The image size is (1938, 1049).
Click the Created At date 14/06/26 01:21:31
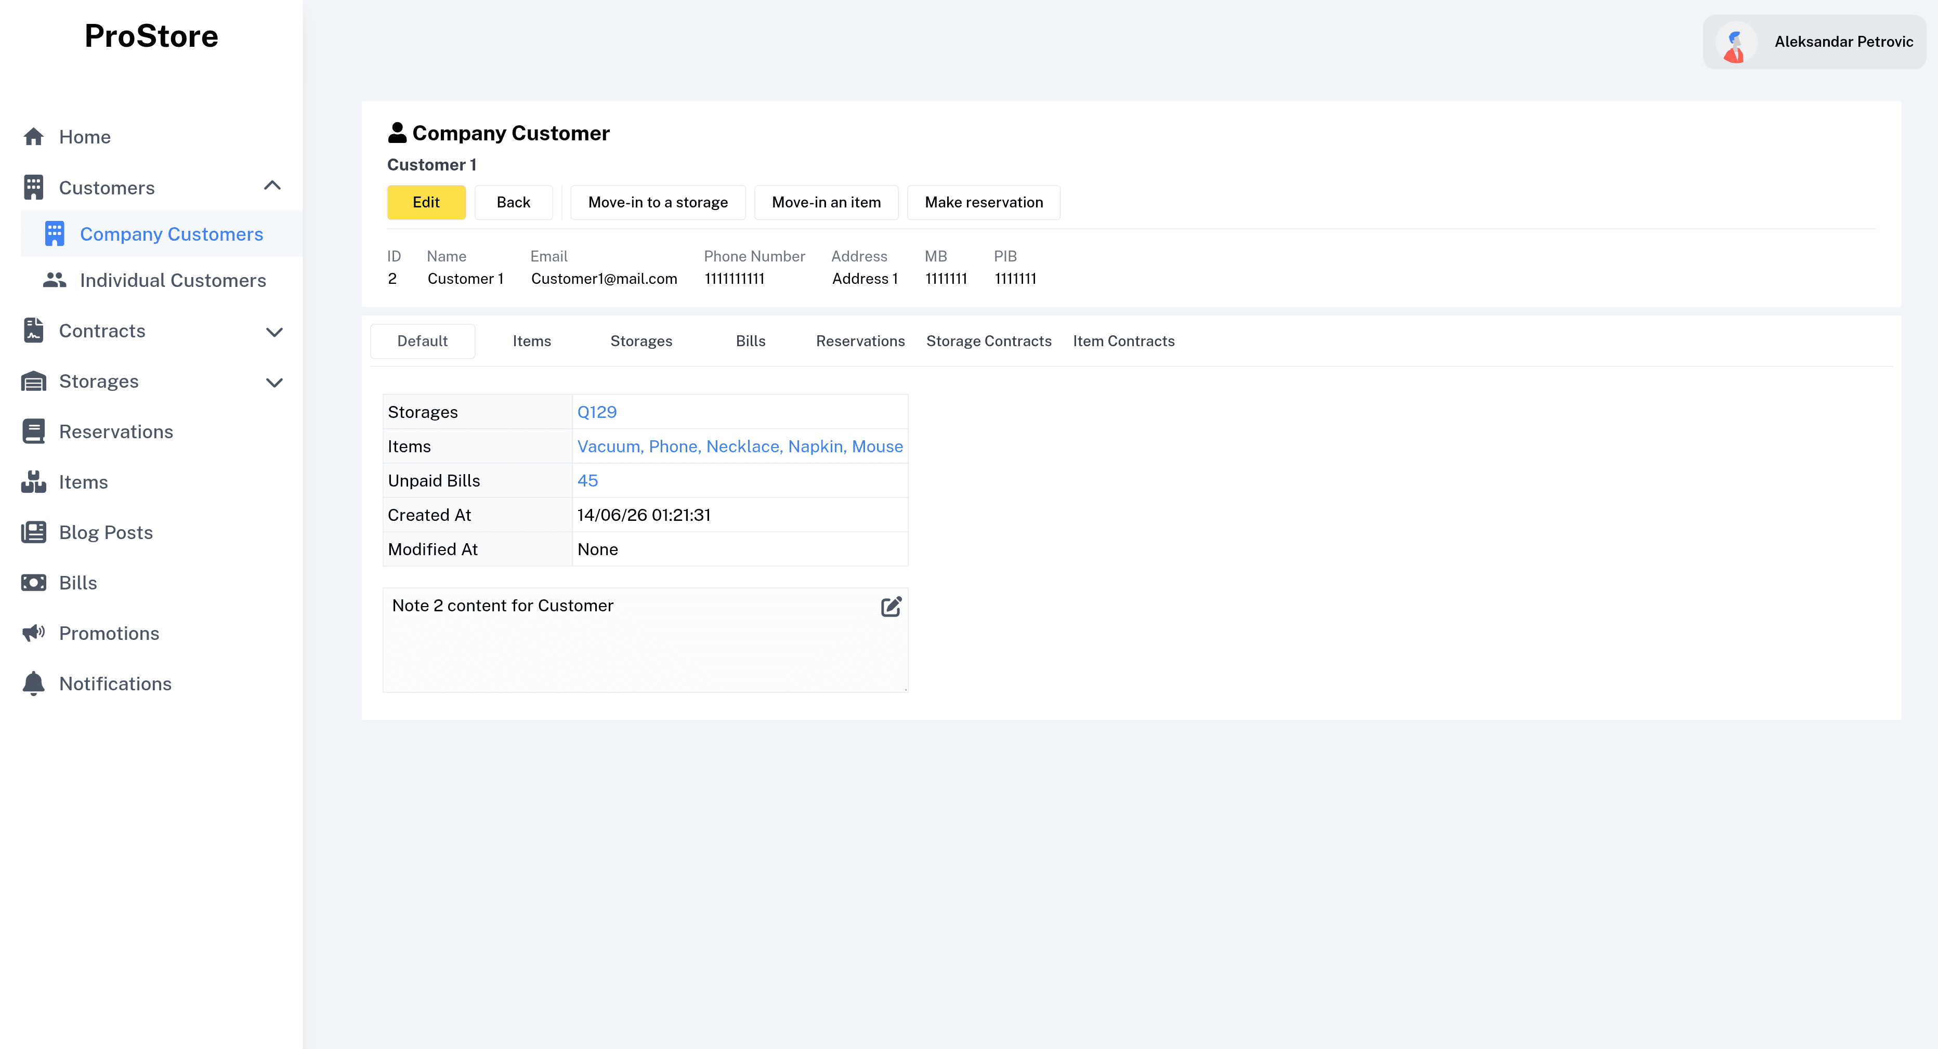pos(644,515)
